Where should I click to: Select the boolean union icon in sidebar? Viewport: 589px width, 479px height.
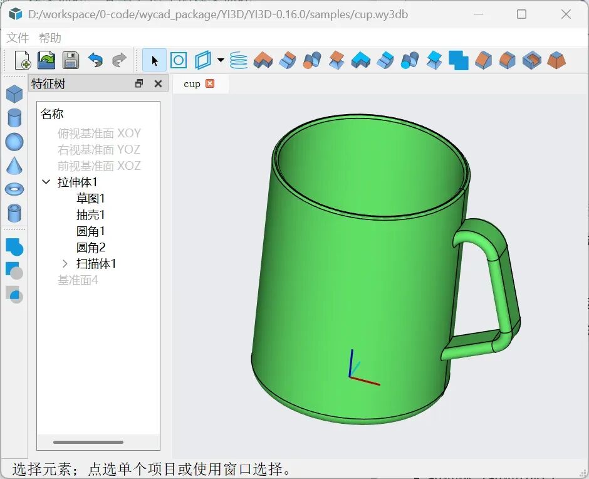click(14, 247)
